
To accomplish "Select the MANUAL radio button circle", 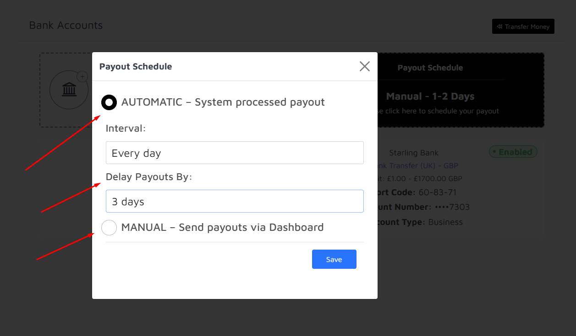I will pos(109,227).
